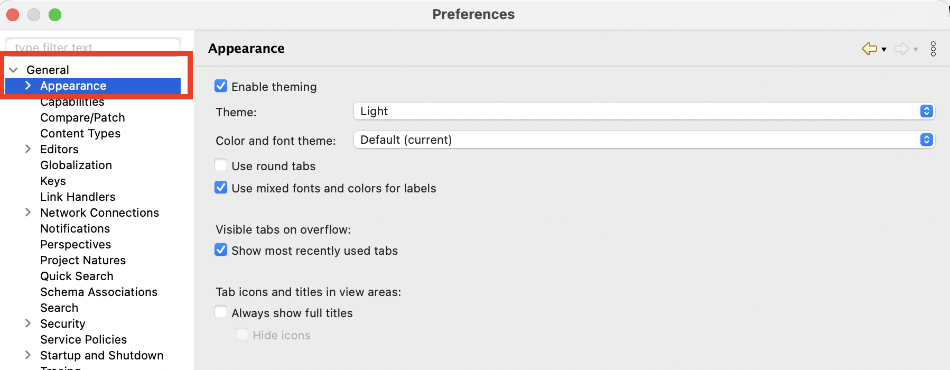950x370 pixels.
Task: Open the back history dropdown arrow
Action: (884, 49)
